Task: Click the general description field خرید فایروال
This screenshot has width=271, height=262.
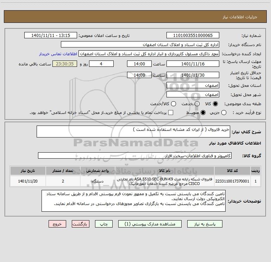Action: (x=133, y=132)
